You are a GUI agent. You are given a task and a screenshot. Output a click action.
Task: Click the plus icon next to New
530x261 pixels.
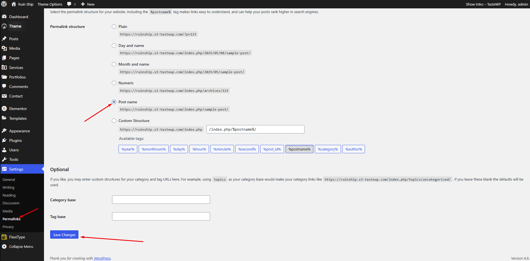point(83,4)
